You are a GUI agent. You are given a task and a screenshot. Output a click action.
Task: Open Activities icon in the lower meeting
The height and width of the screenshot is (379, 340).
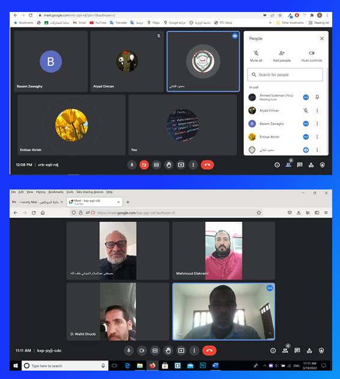[x=309, y=350]
